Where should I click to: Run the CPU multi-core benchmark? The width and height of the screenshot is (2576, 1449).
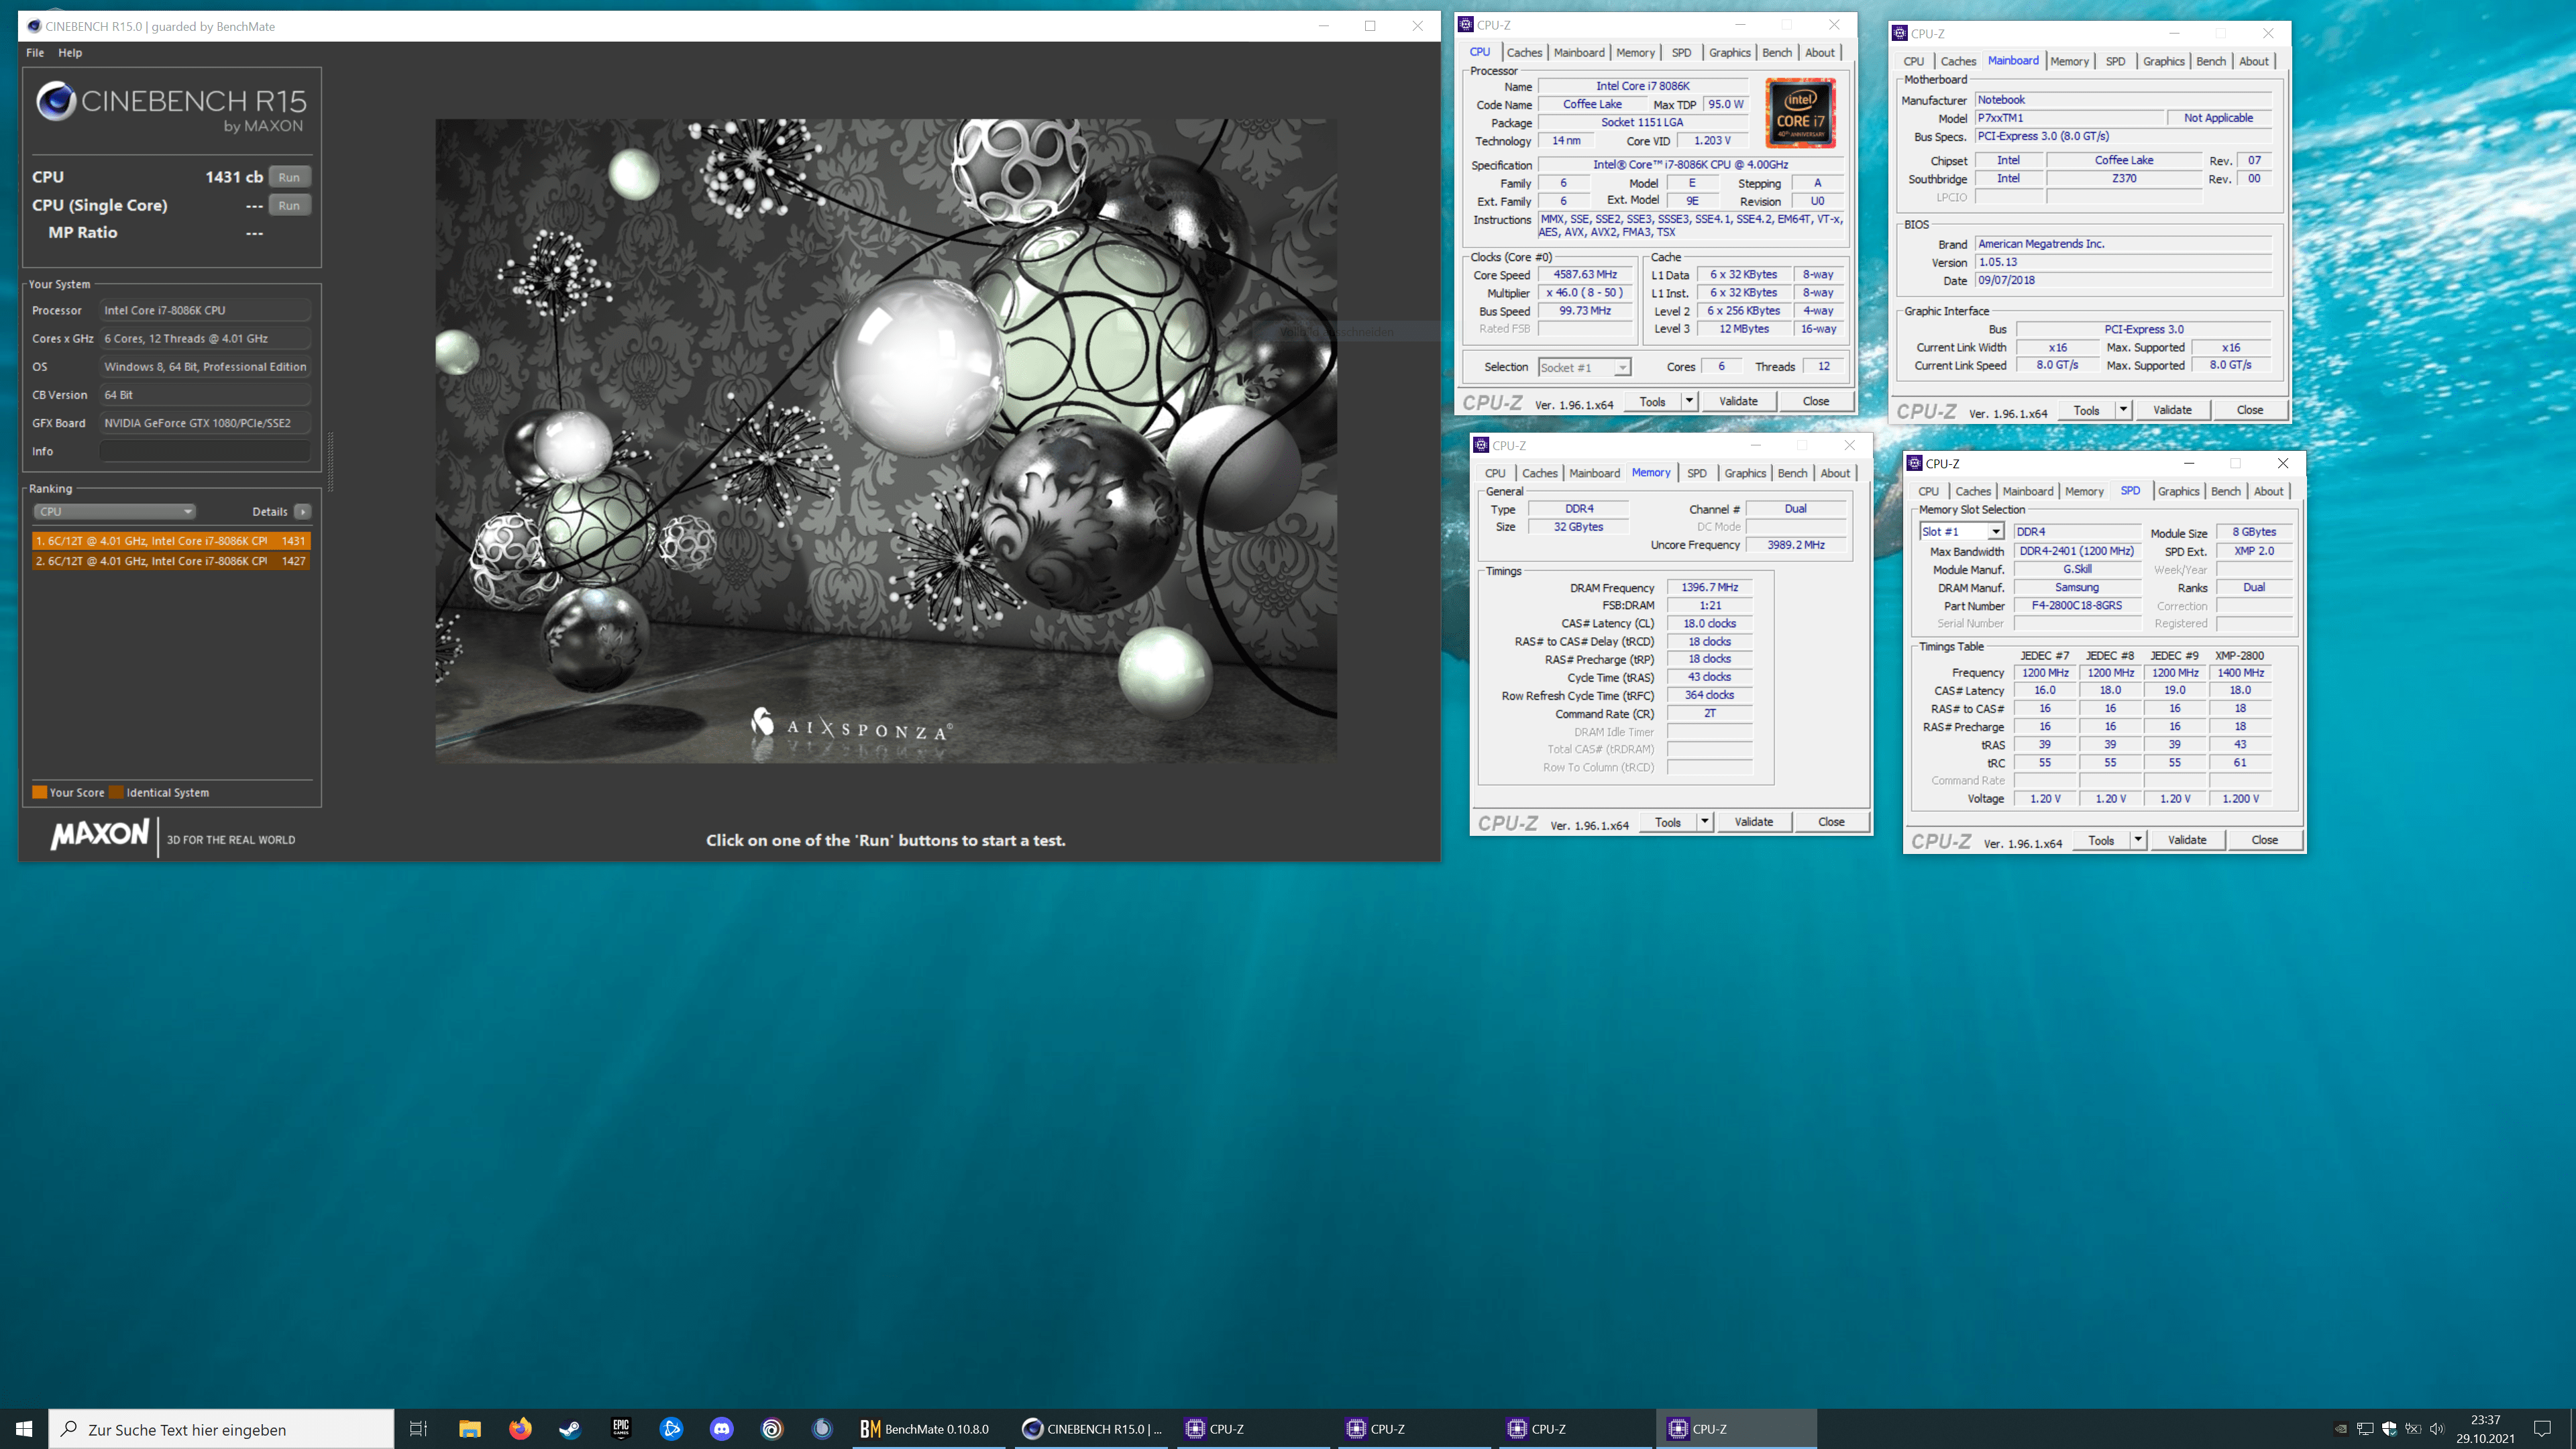289,177
